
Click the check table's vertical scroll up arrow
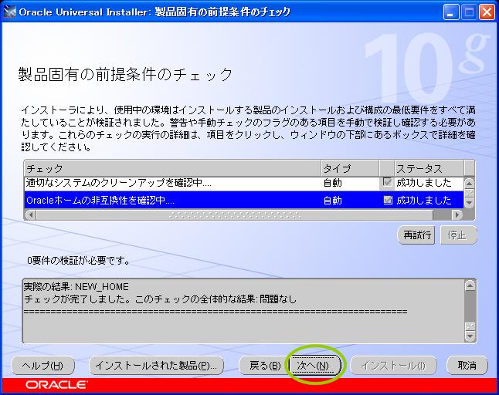coord(470,183)
